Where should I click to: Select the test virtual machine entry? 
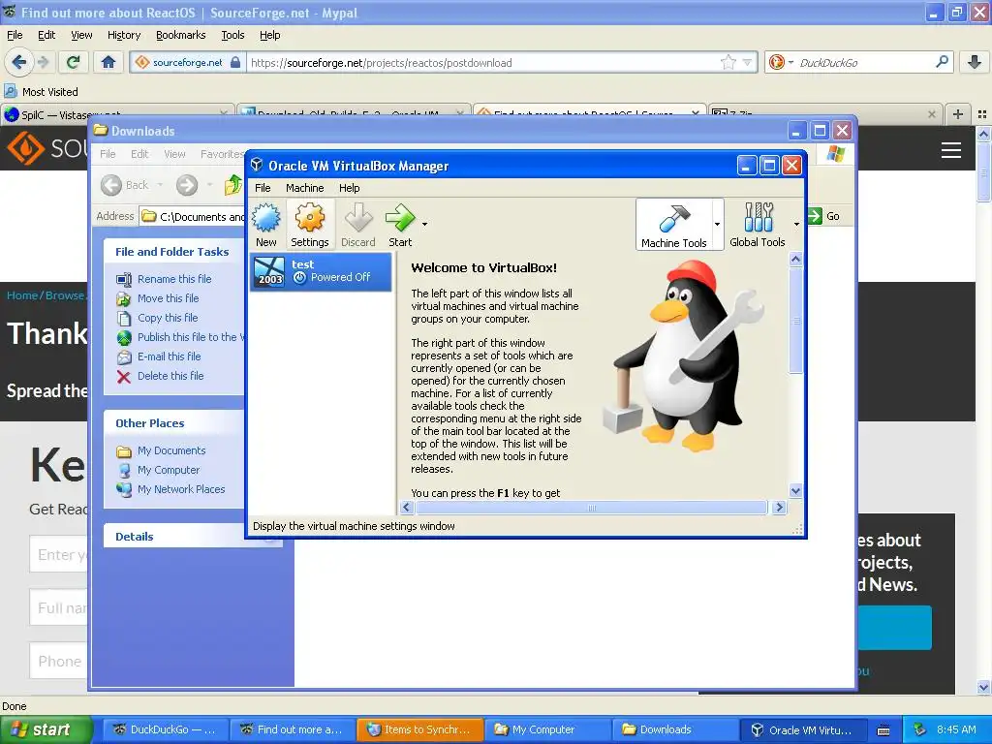pyautogui.click(x=321, y=271)
